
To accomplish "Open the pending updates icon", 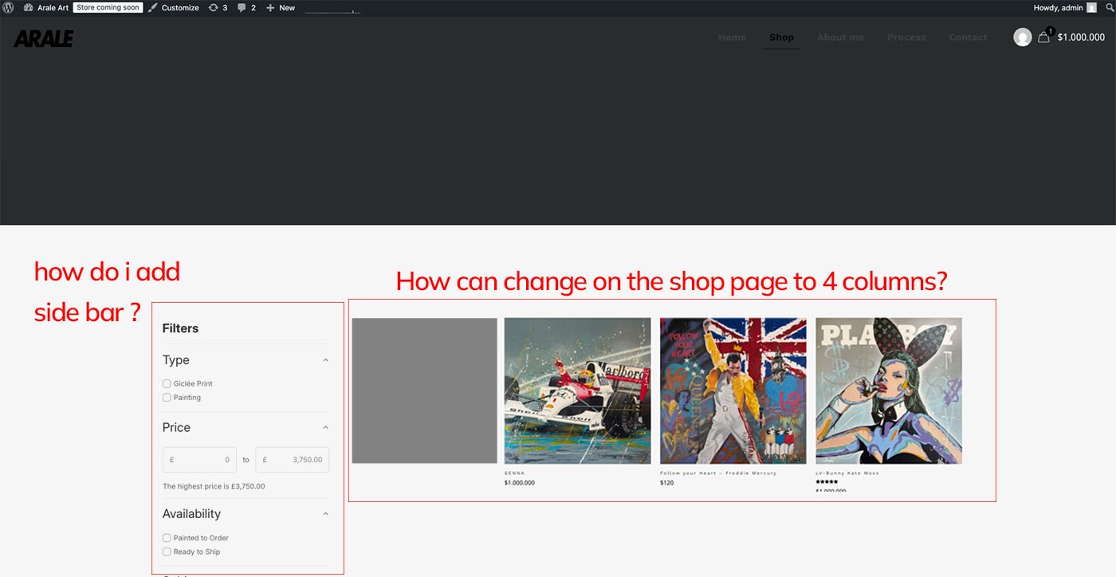I will point(213,7).
